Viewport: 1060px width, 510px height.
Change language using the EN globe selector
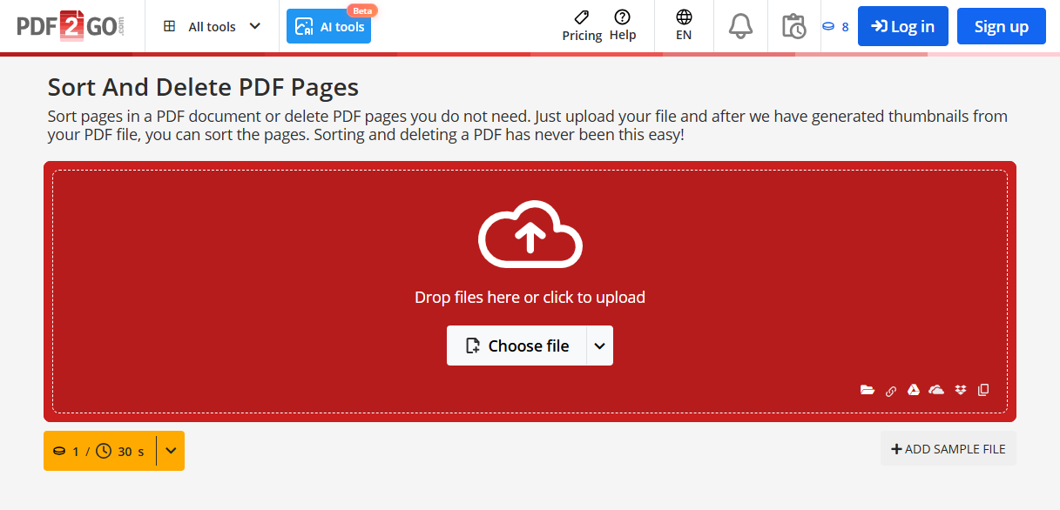[684, 26]
